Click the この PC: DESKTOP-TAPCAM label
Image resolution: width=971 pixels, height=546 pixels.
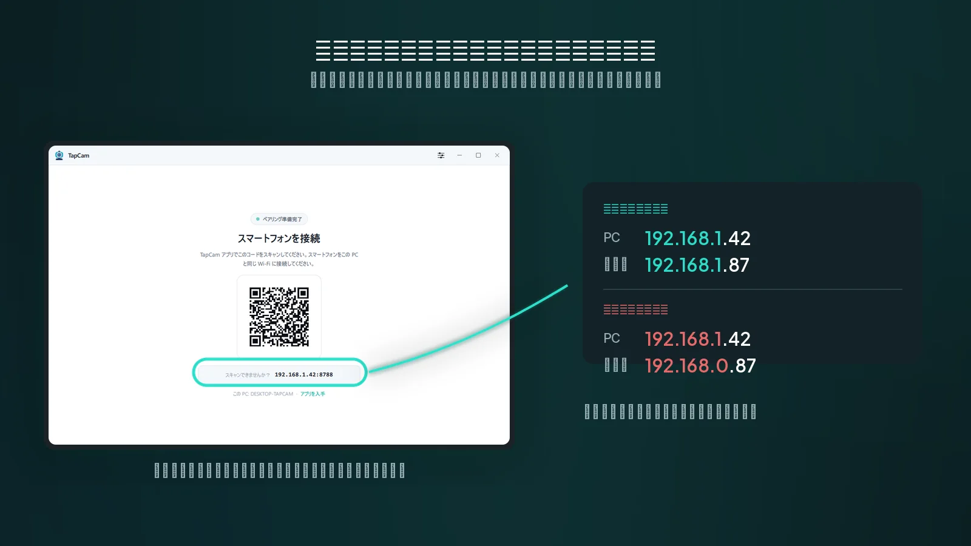pyautogui.click(x=263, y=394)
